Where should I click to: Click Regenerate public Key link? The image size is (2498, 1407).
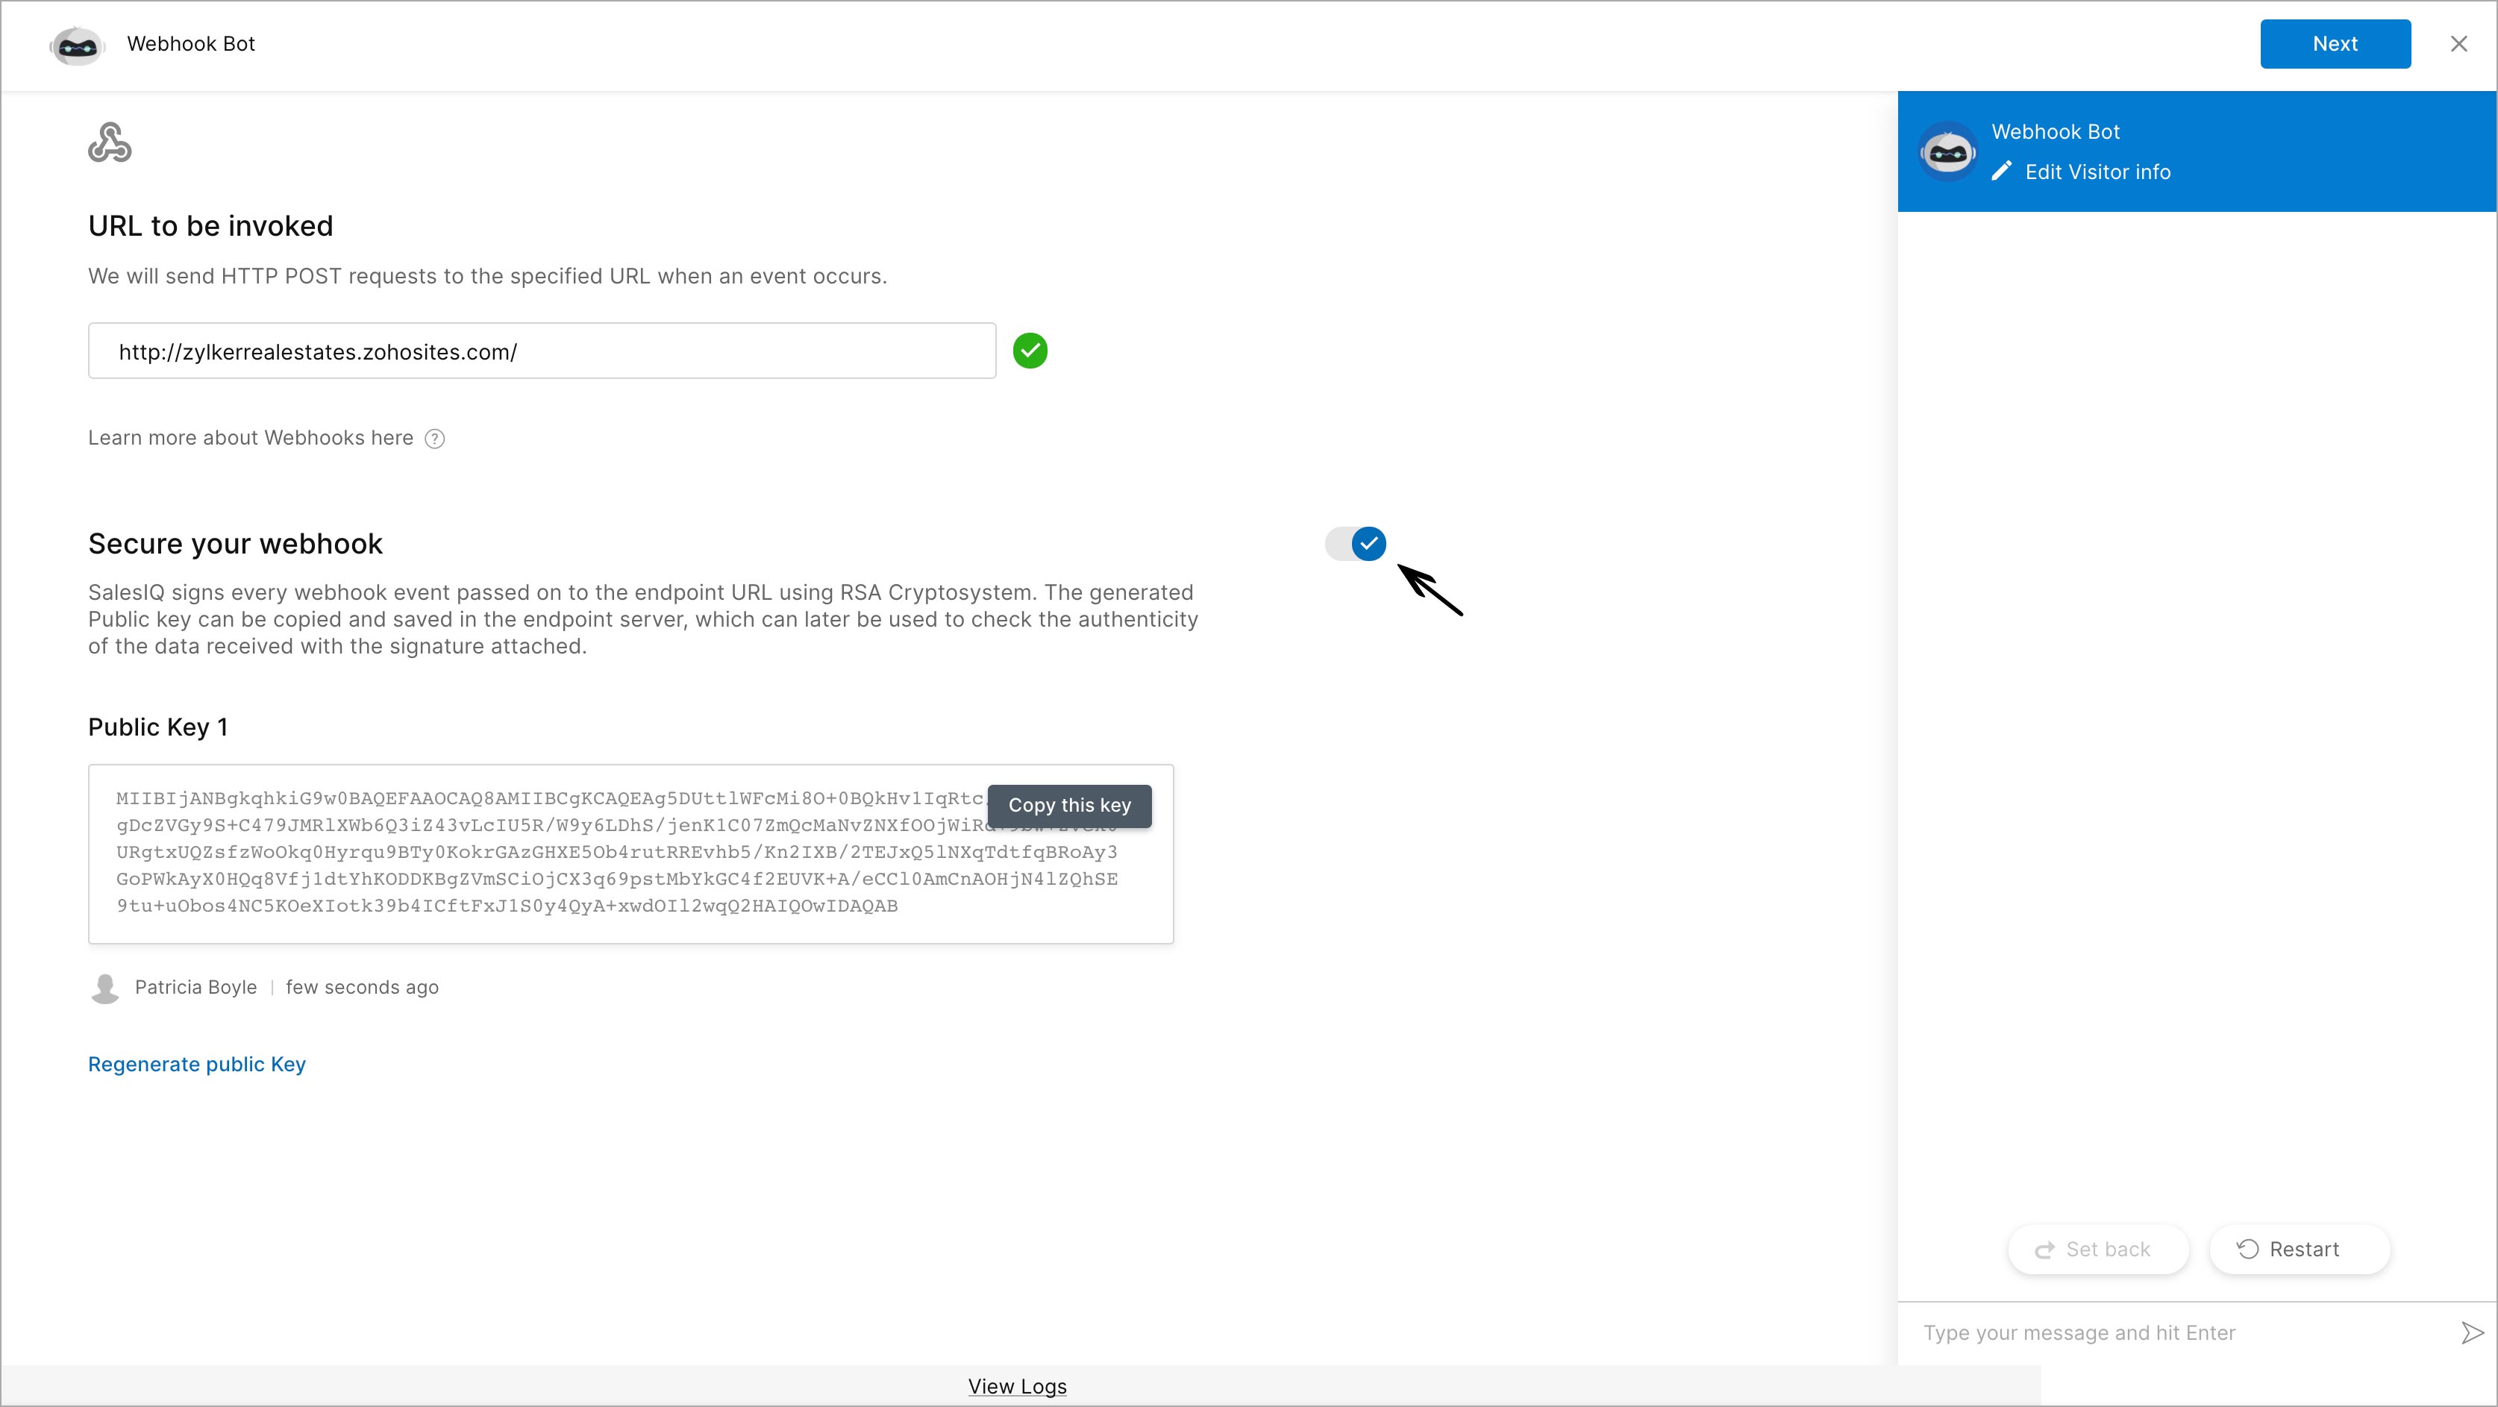click(197, 1065)
